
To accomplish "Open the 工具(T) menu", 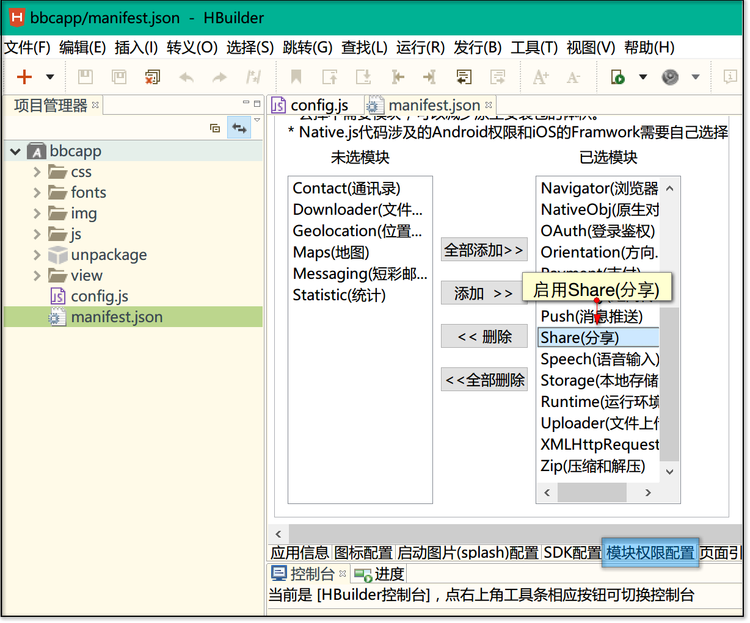I will click(x=534, y=48).
